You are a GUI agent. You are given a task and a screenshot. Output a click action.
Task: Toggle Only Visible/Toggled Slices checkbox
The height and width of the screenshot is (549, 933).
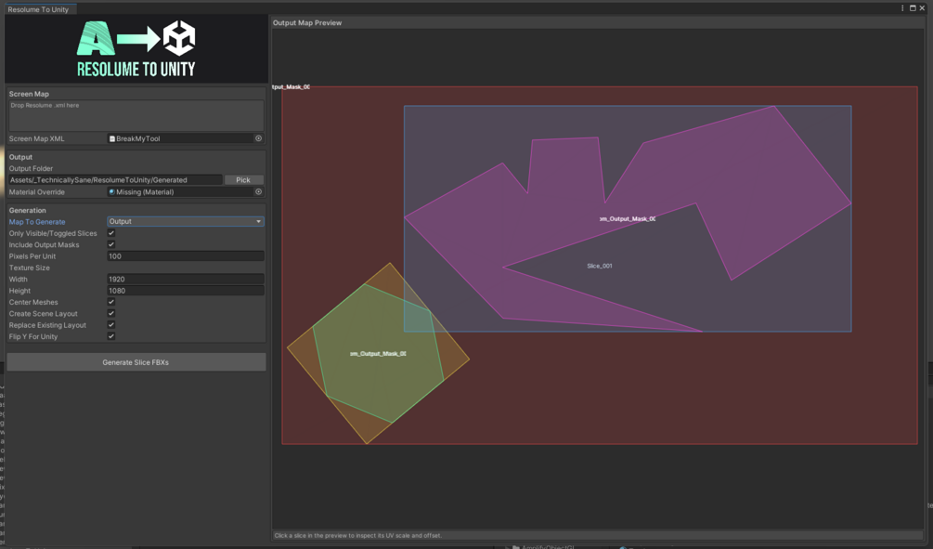(111, 233)
